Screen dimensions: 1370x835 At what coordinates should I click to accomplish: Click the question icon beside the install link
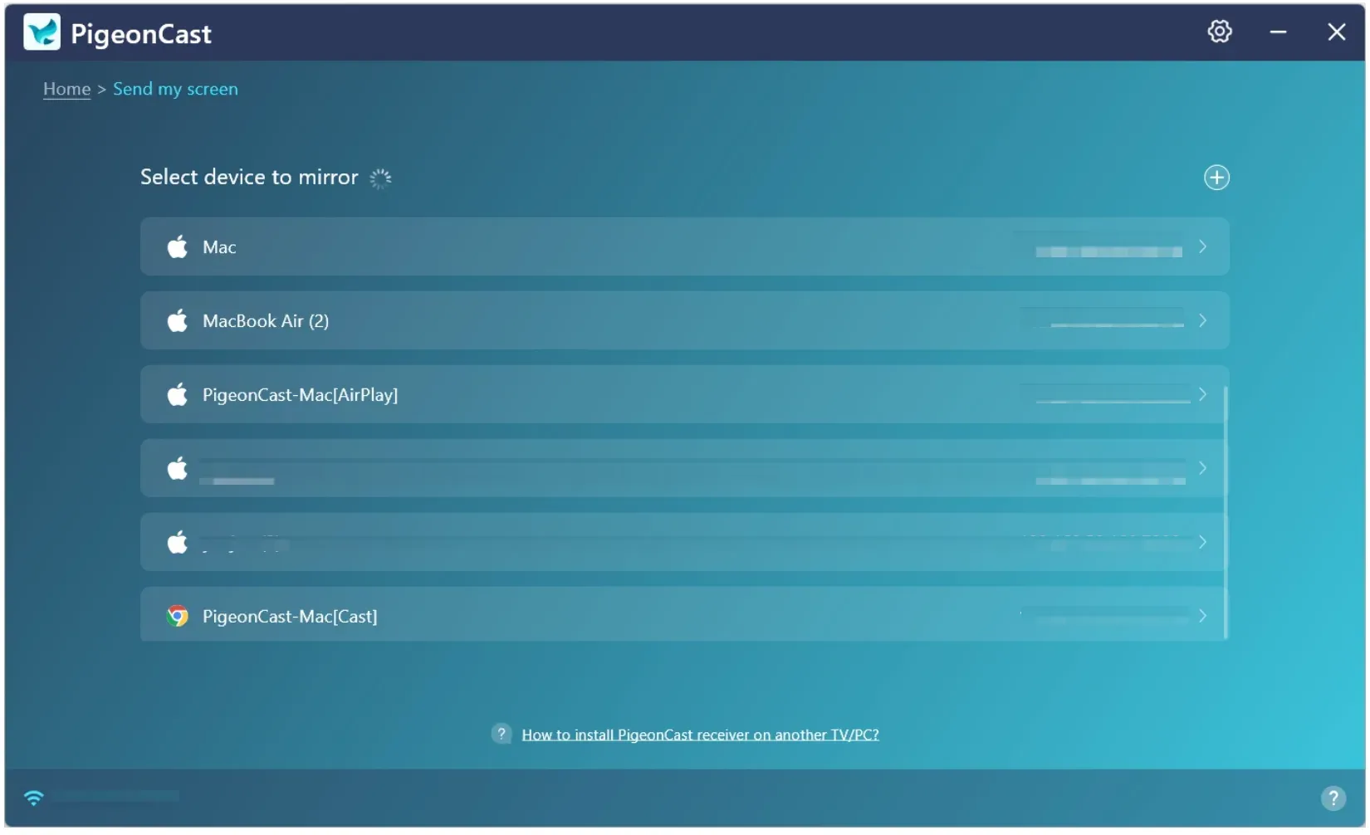tap(502, 734)
